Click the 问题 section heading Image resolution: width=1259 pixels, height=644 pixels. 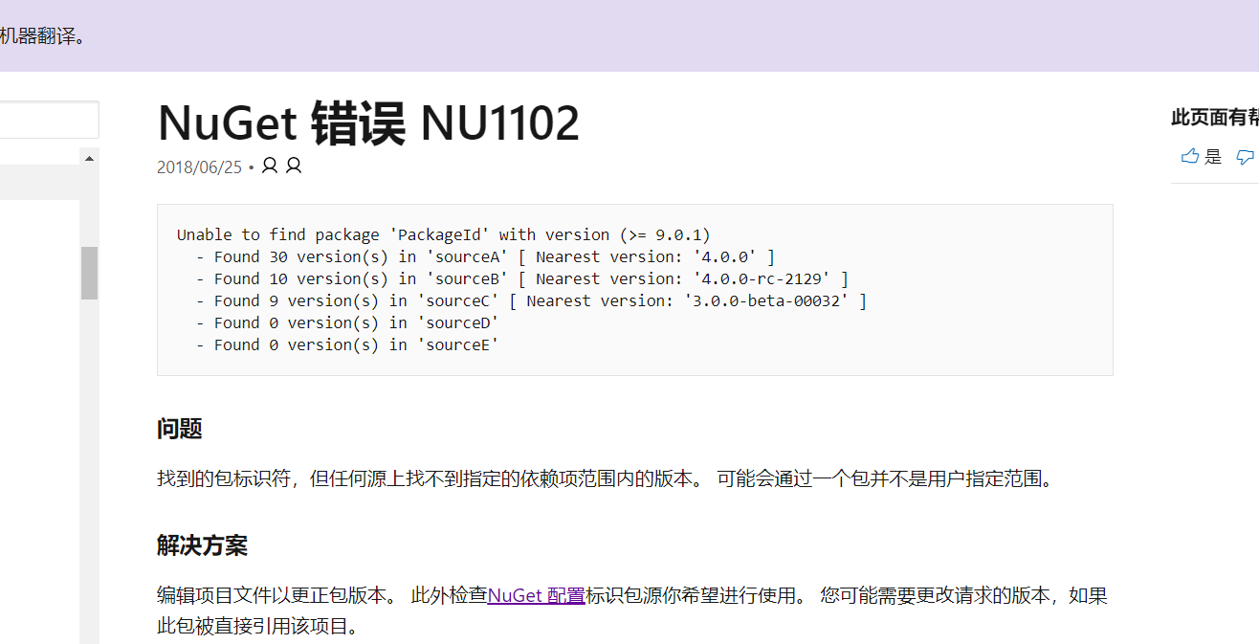tap(180, 429)
